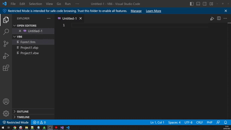Open the File menu
The image size is (231, 130).
pyautogui.click(x=13, y=4)
